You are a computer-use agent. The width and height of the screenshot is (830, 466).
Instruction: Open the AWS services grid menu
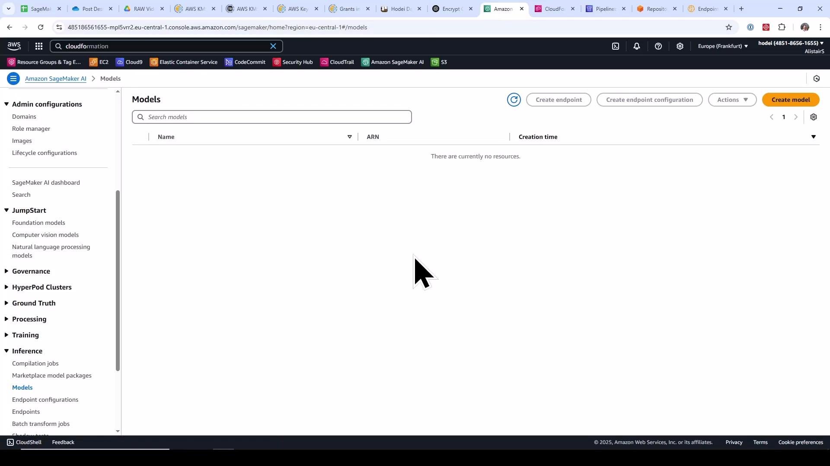point(38,46)
